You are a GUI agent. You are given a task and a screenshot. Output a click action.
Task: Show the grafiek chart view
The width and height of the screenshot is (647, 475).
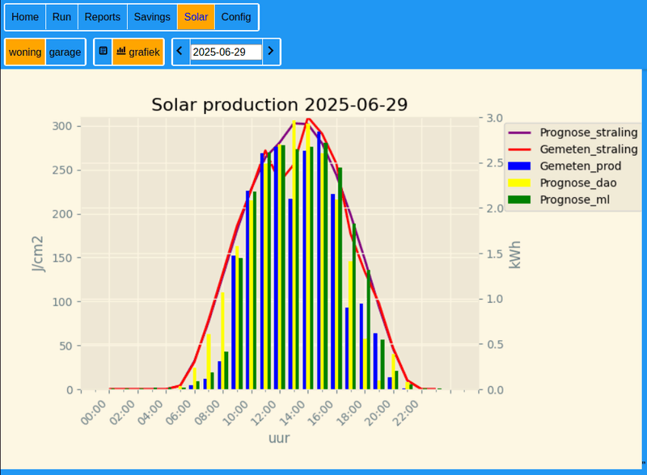coord(138,52)
